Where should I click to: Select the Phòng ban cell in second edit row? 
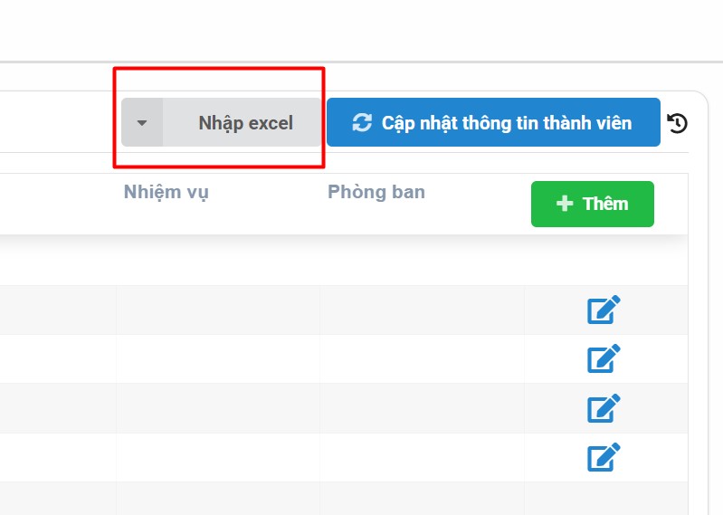[421, 359]
